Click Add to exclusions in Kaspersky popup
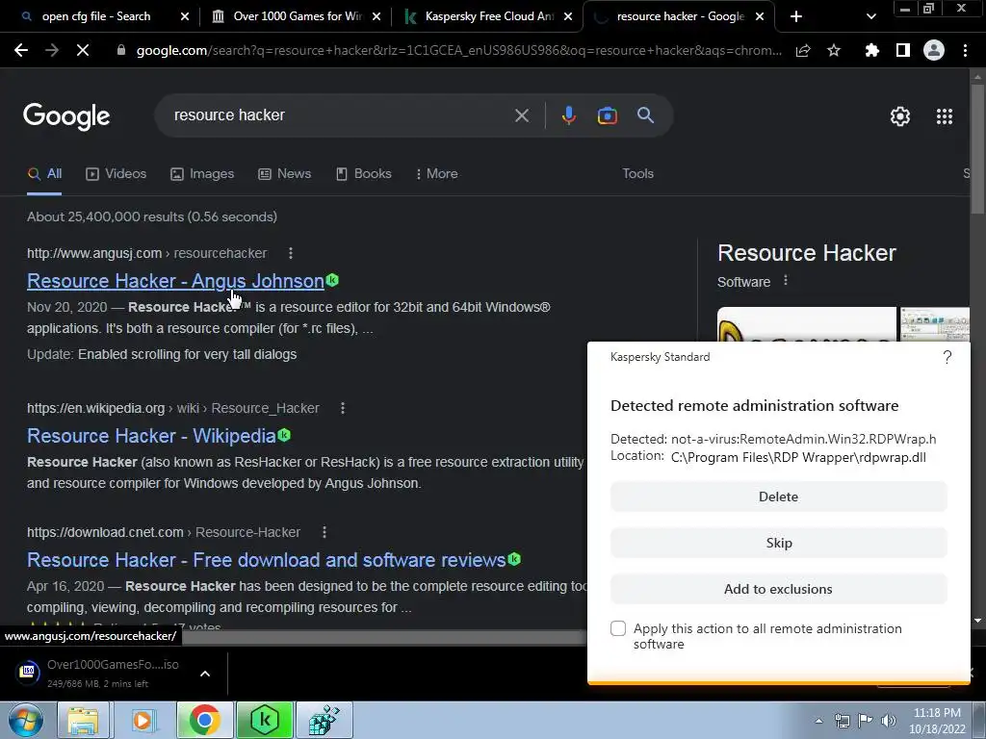The height and width of the screenshot is (739, 986). pos(778,589)
